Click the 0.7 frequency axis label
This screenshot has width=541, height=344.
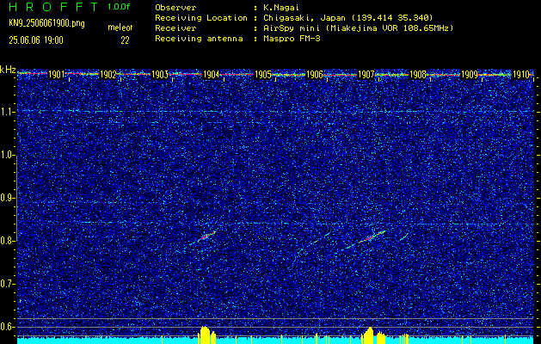coord(7,284)
